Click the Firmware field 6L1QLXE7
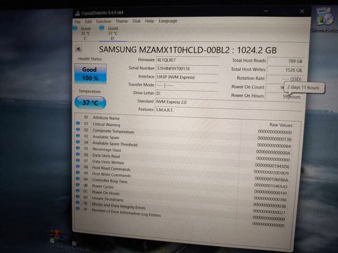The width and height of the screenshot is (338, 253). 187,60
